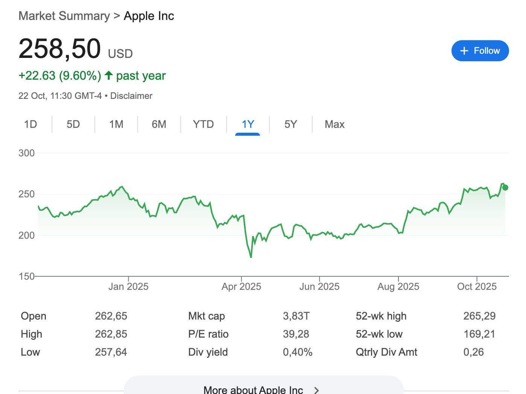Click More about Apple Inc button
The image size is (526, 394).
tap(253, 389)
